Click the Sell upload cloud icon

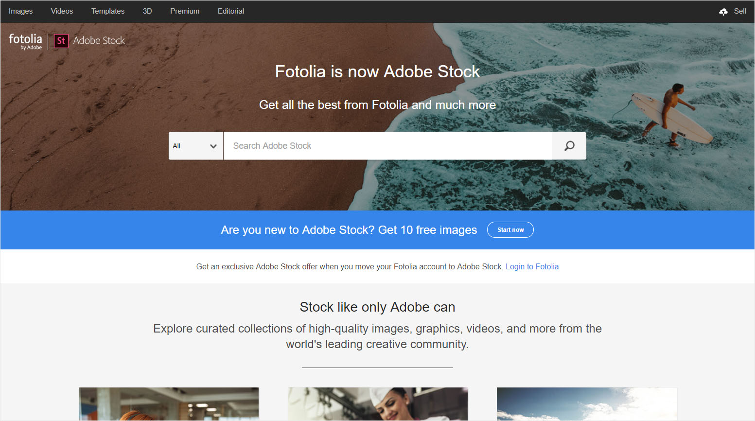click(723, 11)
